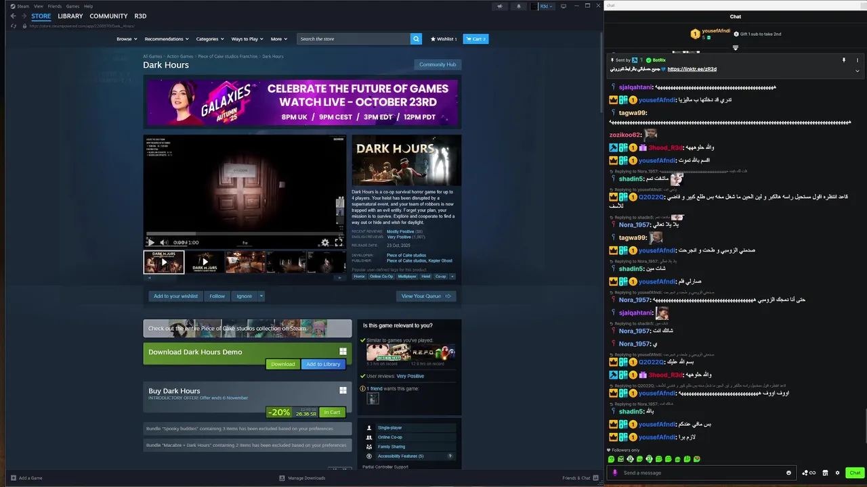The image size is (867, 487).
Task: Download the Dark Hours demo
Action: pos(282,364)
